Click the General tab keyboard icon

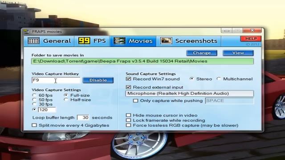click(34, 41)
